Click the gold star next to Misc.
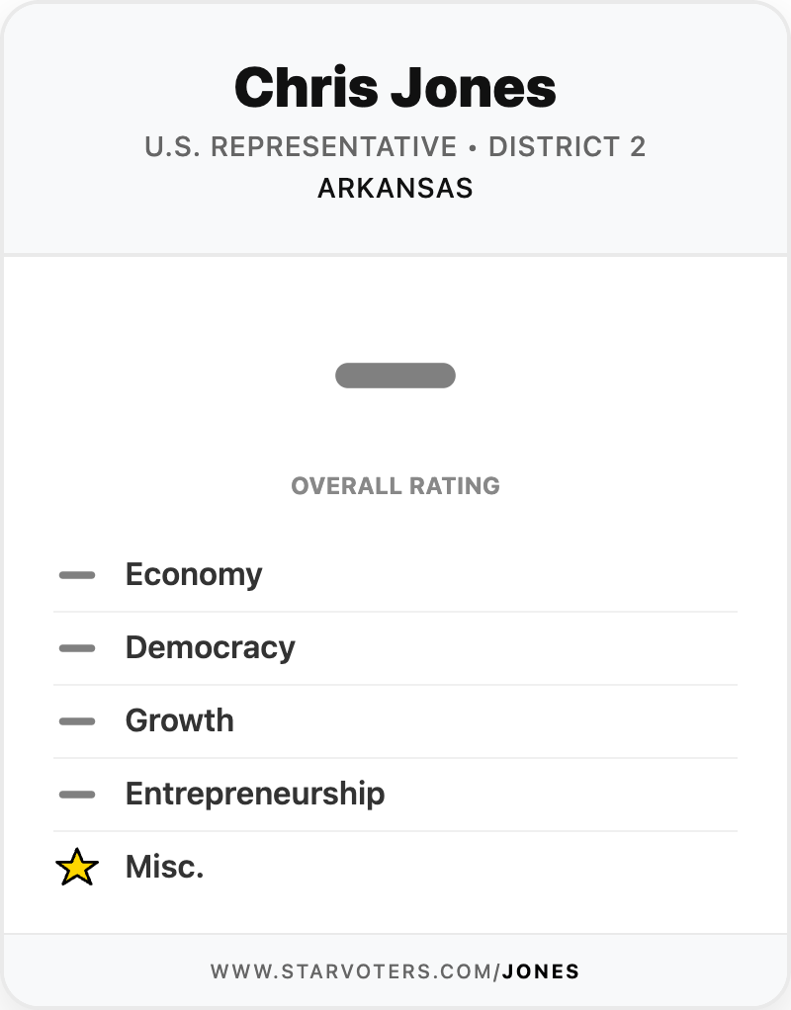The height and width of the screenshot is (1010, 791). coord(77,868)
